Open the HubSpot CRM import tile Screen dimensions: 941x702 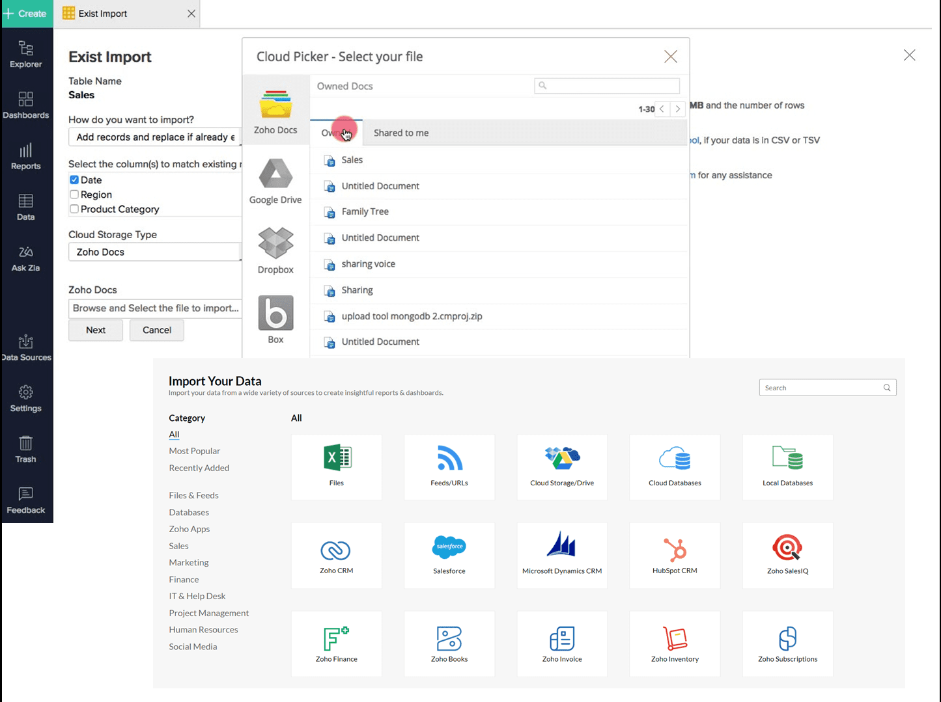(x=675, y=555)
